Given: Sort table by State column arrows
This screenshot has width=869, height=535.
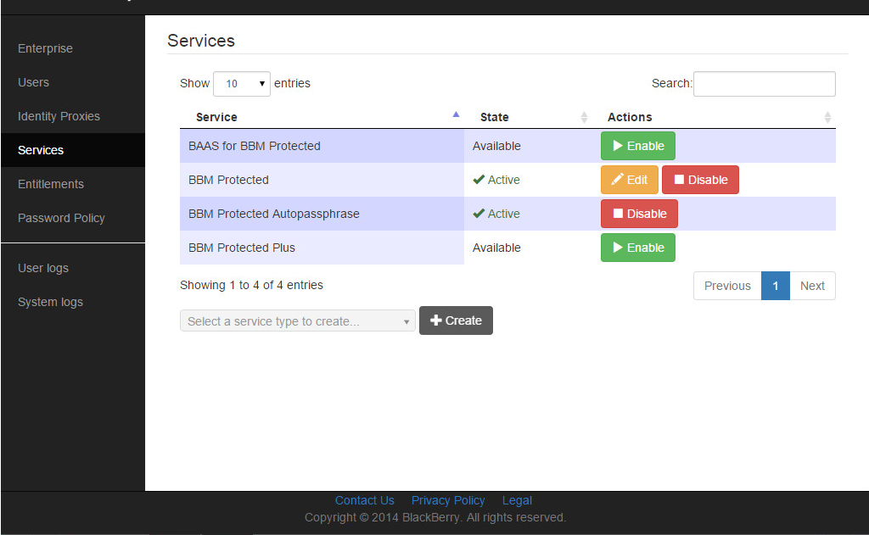Looking at the screenshot, I should (x=584, y=117).
